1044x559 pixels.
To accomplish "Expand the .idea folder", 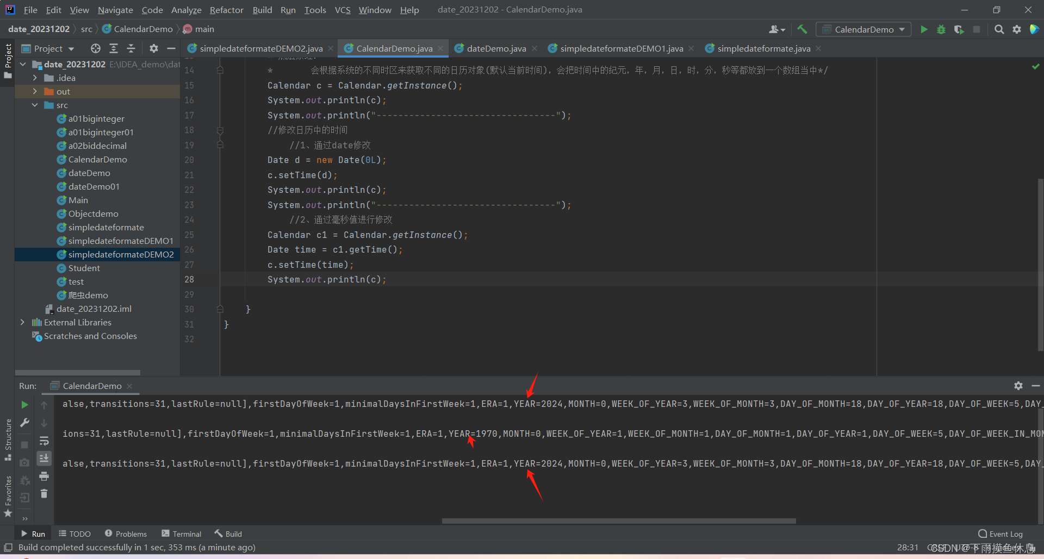I will coord(35,78).
